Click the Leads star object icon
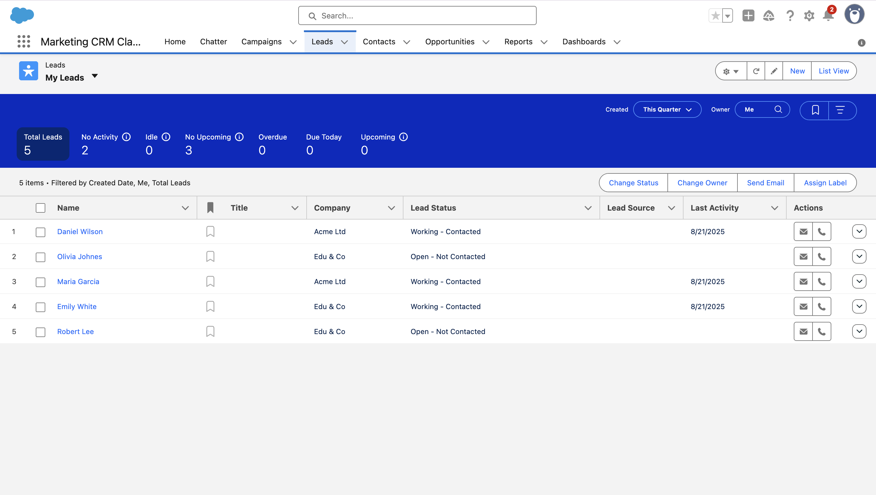The image size is (876, 495). point(29,71)
